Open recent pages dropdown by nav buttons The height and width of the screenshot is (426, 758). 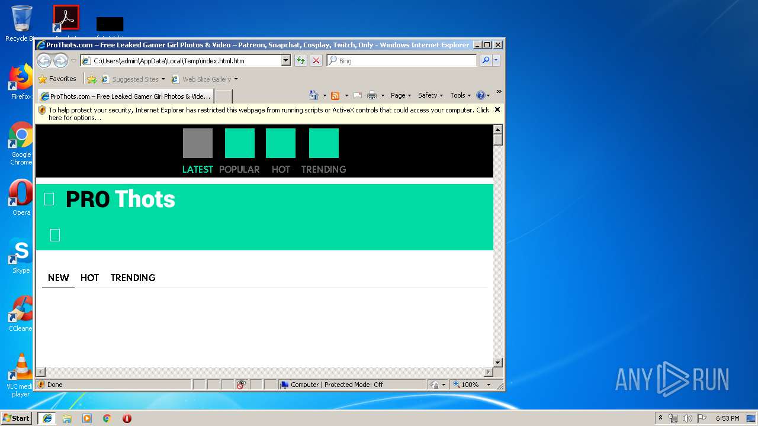pos(73,60)
